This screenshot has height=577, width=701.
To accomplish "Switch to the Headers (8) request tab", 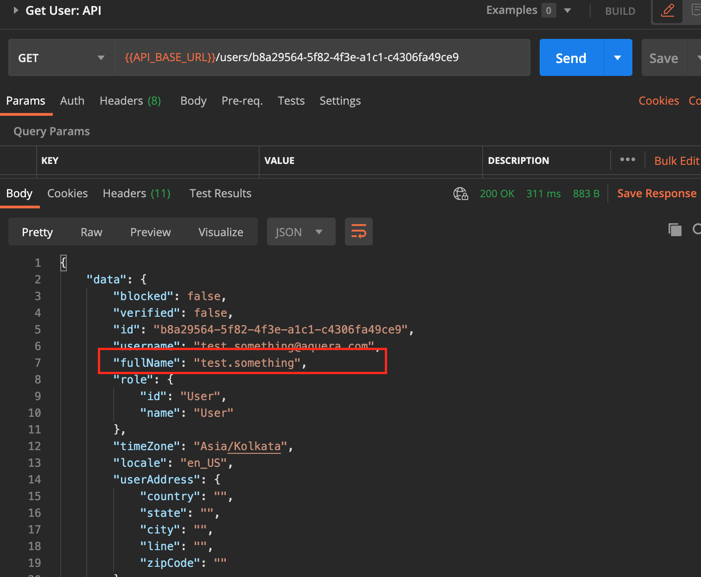I will [130, 101].
